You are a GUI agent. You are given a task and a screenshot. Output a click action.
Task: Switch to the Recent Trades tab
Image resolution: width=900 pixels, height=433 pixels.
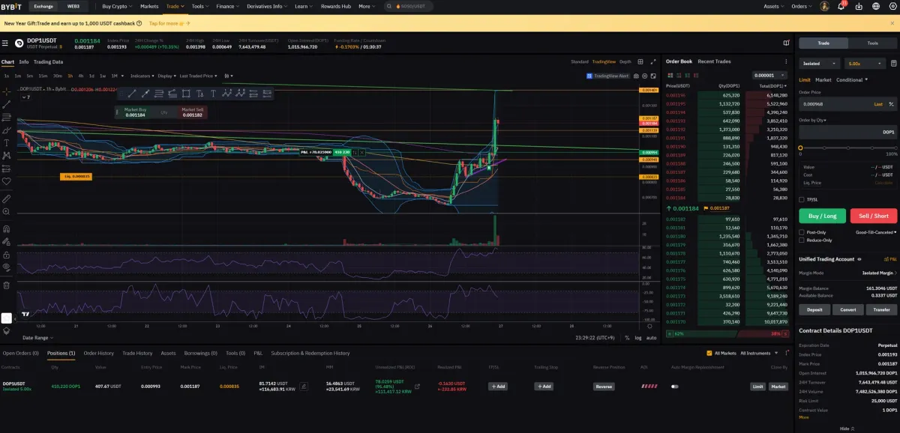pos(714,61)
